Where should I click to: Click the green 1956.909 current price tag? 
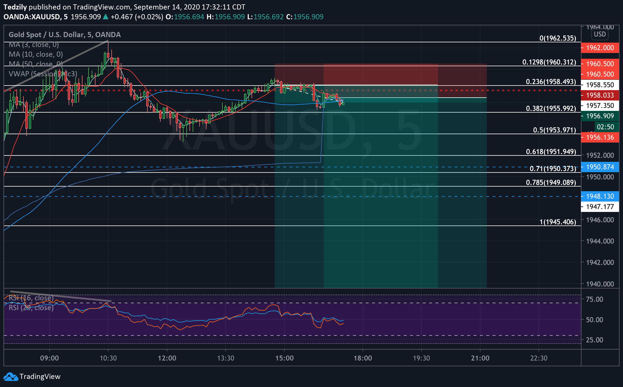pyautogui.click(x=600, y=116)
